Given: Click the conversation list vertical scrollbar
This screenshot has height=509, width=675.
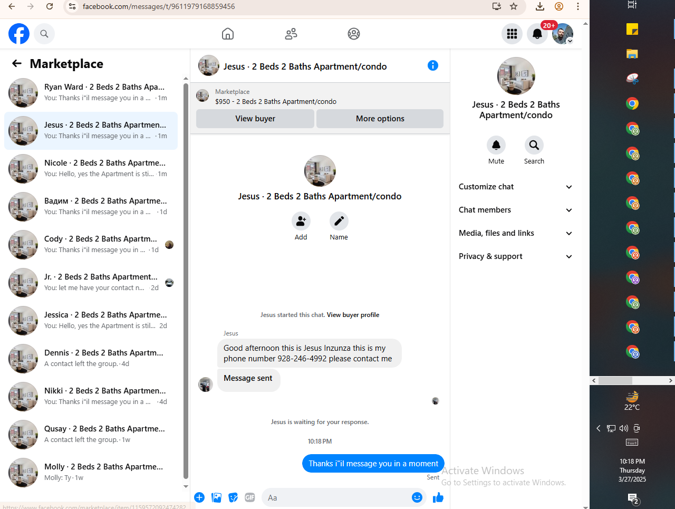Looking at the screenshot, I should 186,281.
